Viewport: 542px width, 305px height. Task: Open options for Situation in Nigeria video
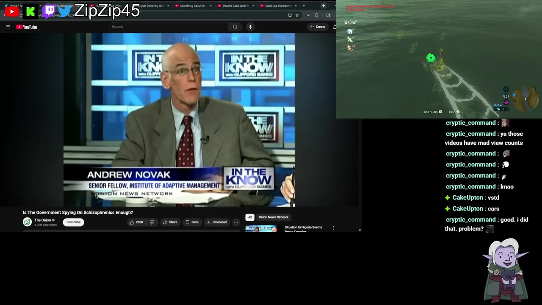334,228
